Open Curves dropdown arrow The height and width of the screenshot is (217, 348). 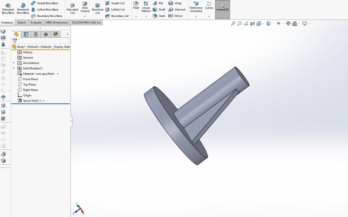[x=209, y=16]
